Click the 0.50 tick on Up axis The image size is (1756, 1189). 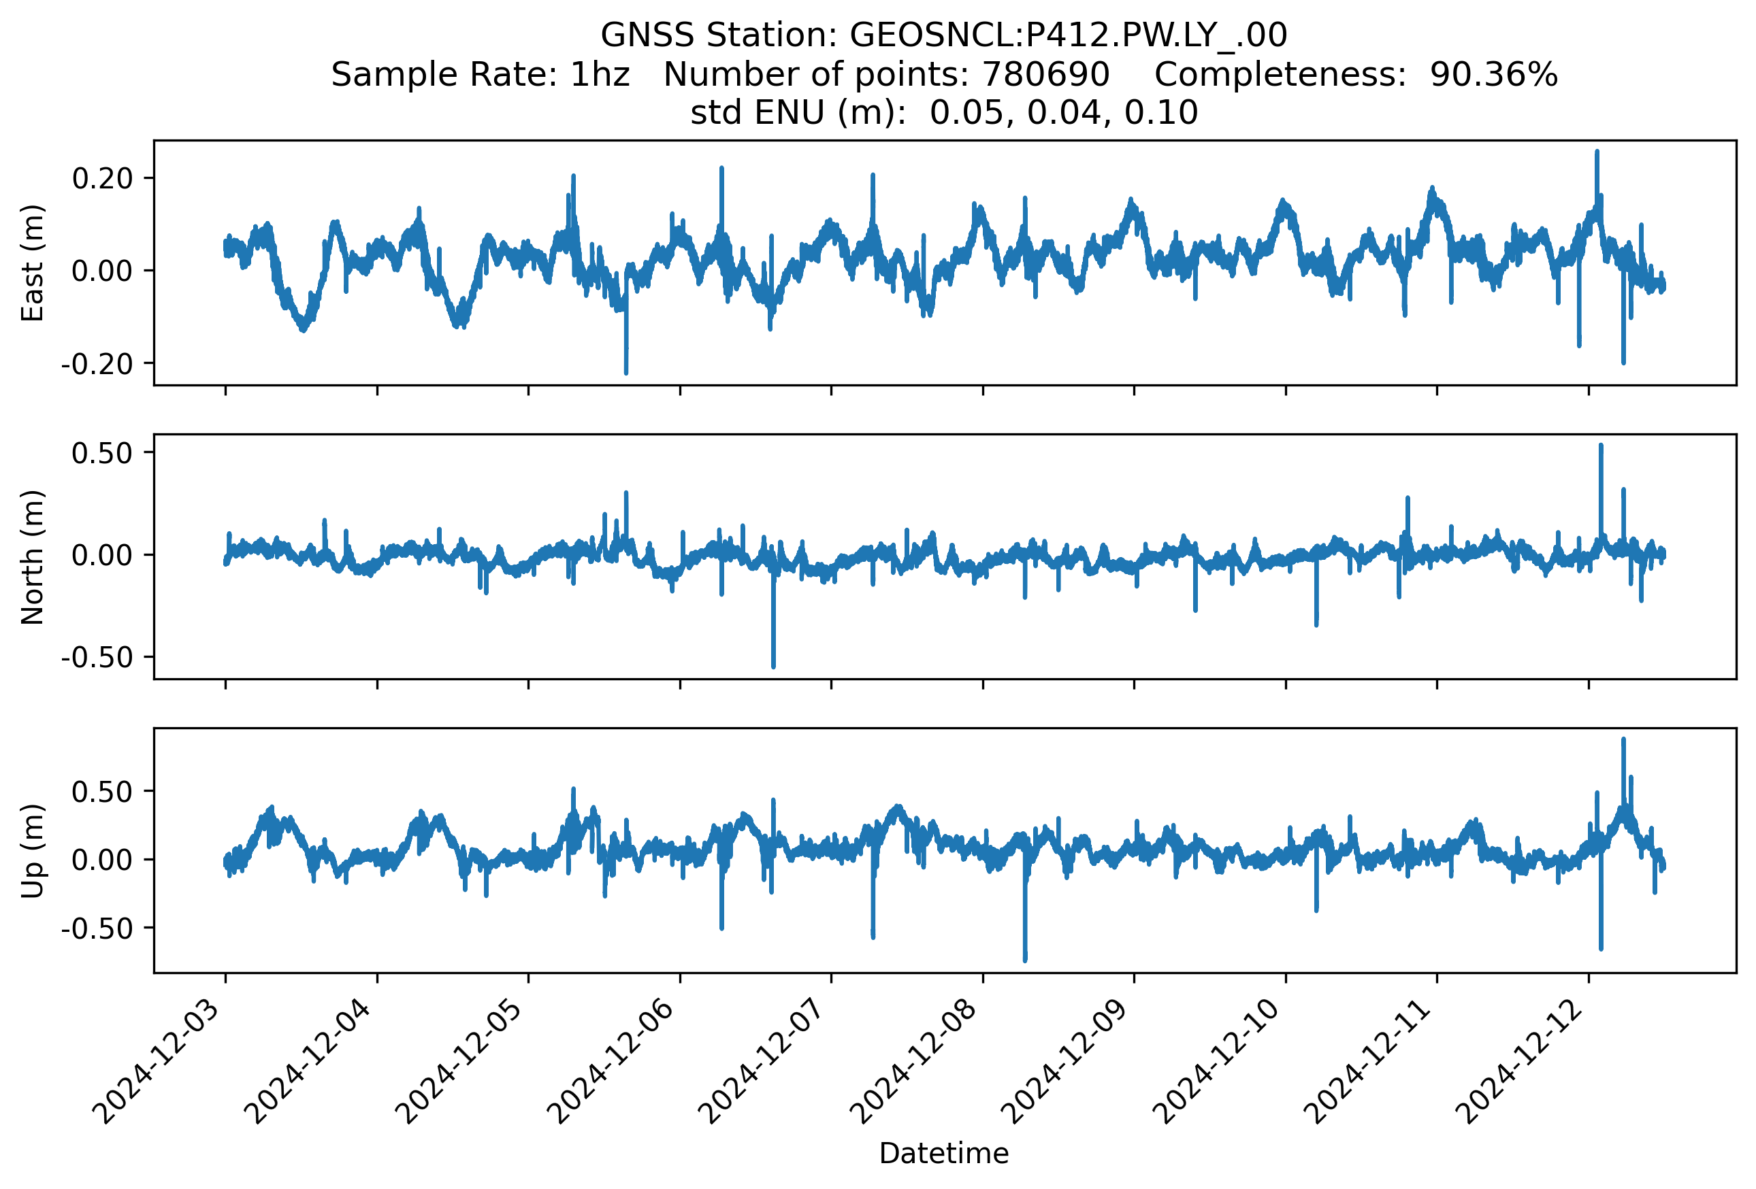pyautogui.click(x=102, y=792)
